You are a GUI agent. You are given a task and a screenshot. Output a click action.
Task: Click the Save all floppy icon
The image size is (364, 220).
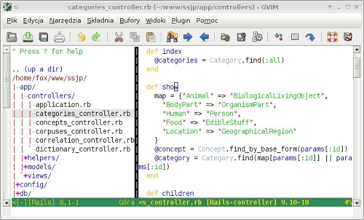[x=44, y=37]
